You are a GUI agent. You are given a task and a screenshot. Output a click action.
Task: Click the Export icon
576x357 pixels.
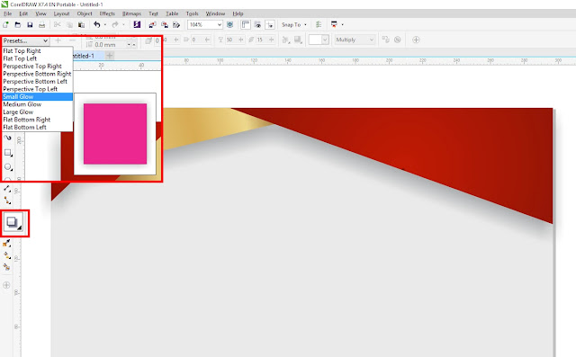click(165, 24)
